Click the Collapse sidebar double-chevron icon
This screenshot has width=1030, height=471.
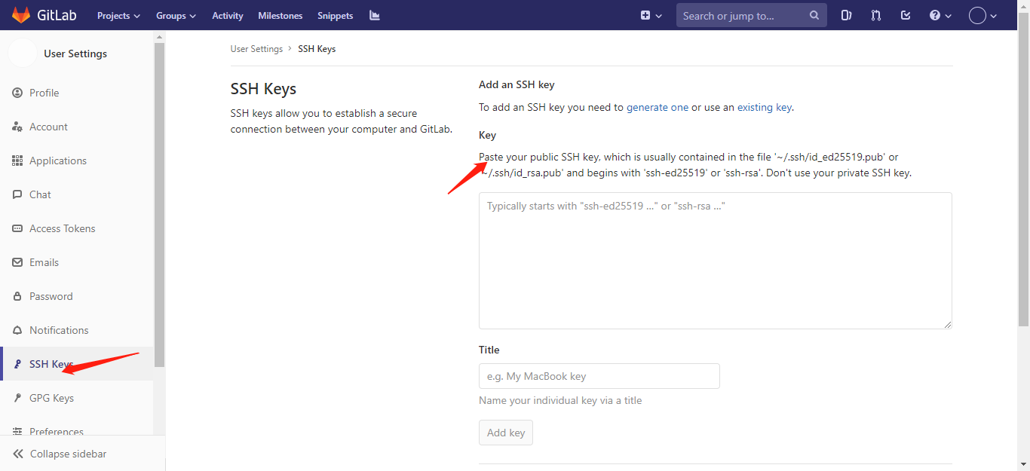(x=18, y=454)
